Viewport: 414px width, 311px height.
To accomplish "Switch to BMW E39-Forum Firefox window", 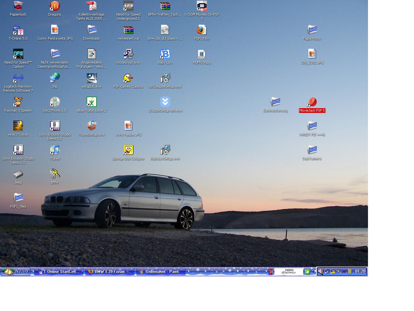I will 110,272.
